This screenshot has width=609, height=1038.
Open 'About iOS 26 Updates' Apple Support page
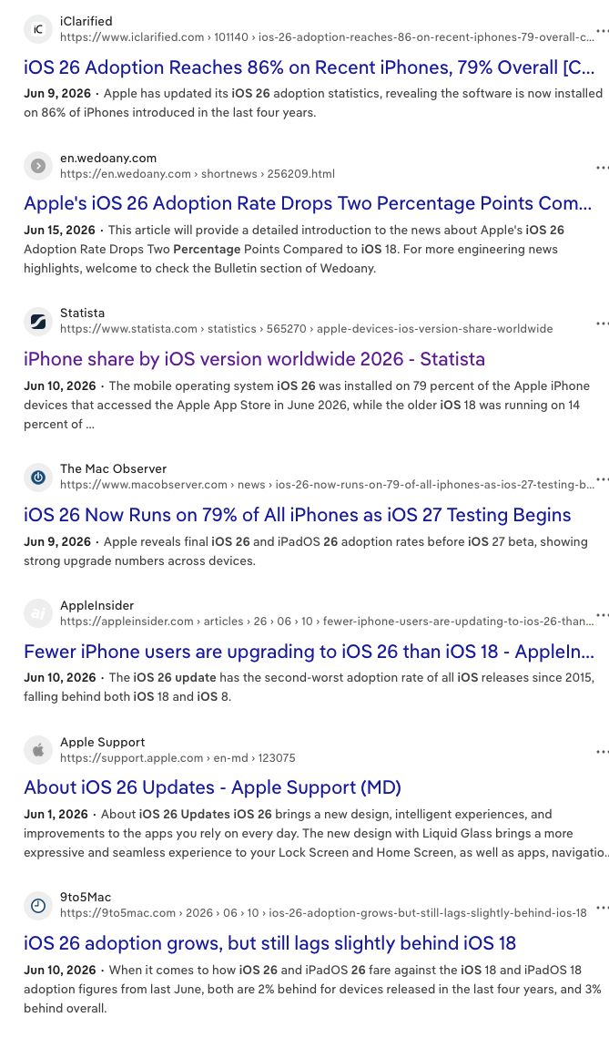click(x=212, y=787)
